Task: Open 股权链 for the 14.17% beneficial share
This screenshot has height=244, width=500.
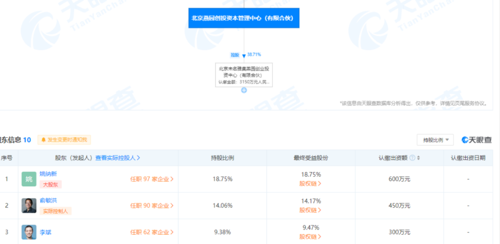Action: tap(310, 210)
